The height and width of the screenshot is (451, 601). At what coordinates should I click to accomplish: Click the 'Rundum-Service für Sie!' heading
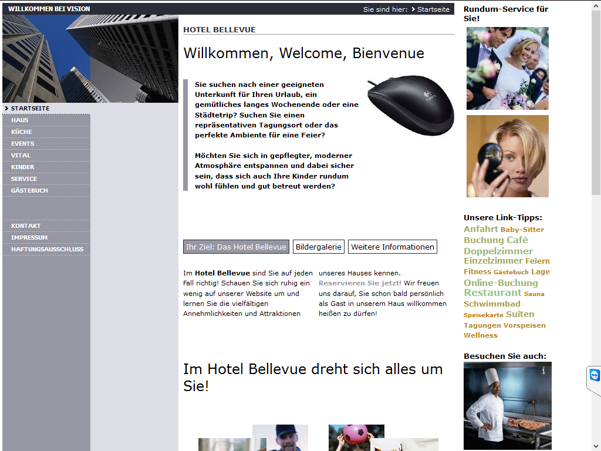pyautogui.click(x=506, y=14)
